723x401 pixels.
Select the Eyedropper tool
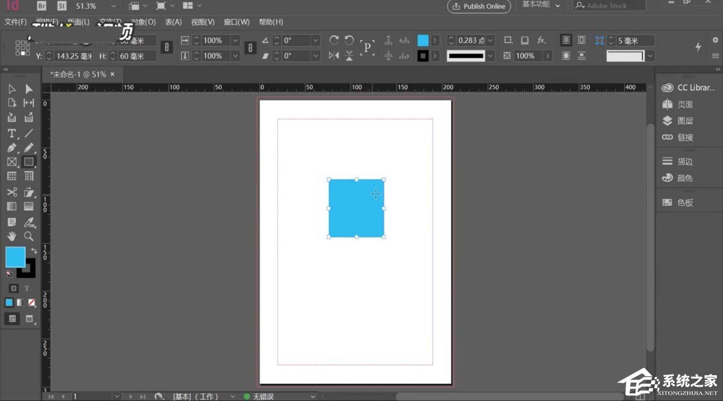point(29,222)
